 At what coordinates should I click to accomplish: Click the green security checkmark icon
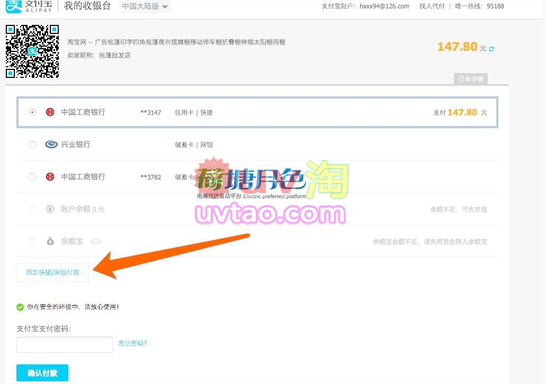pyautogui.click(x=20, y=307)
